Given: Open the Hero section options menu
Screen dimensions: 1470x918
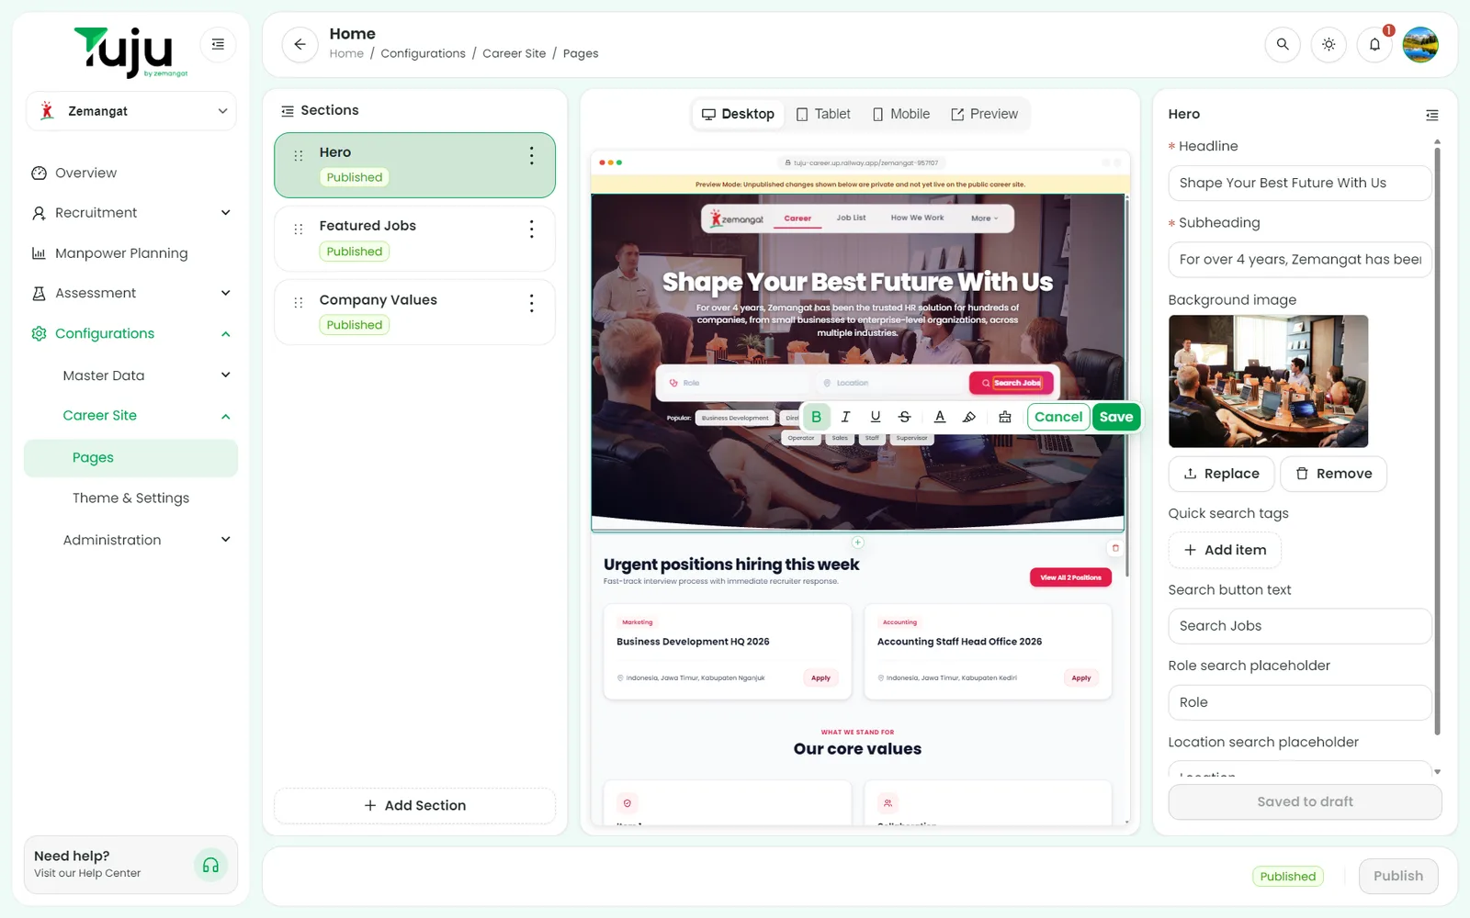Looking at the screenshot, I should (x=531, y=156).
